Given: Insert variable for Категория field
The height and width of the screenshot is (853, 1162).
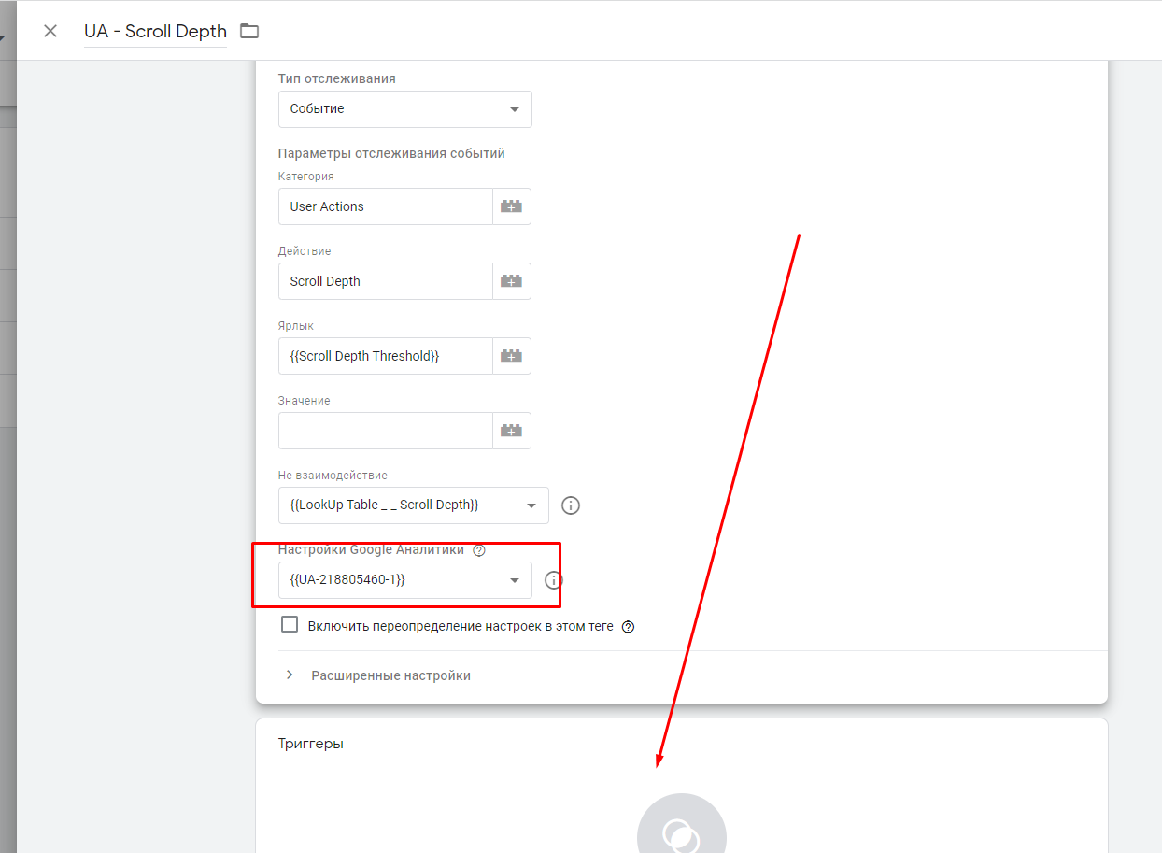Looking at the screenshot, I should [511, 206].
